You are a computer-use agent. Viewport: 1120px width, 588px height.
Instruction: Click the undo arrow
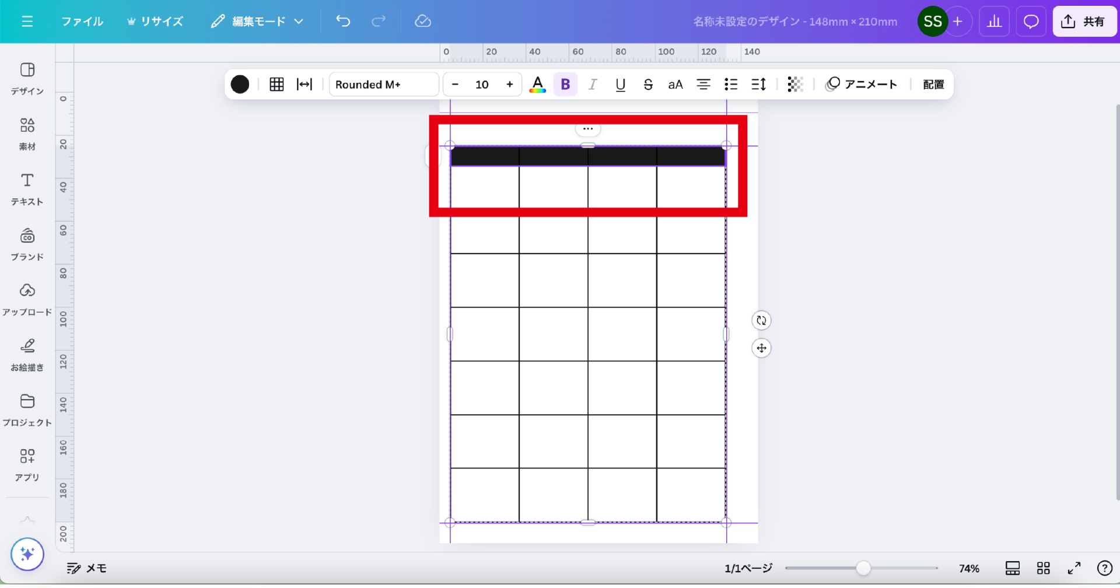click(x=343, y=22)
